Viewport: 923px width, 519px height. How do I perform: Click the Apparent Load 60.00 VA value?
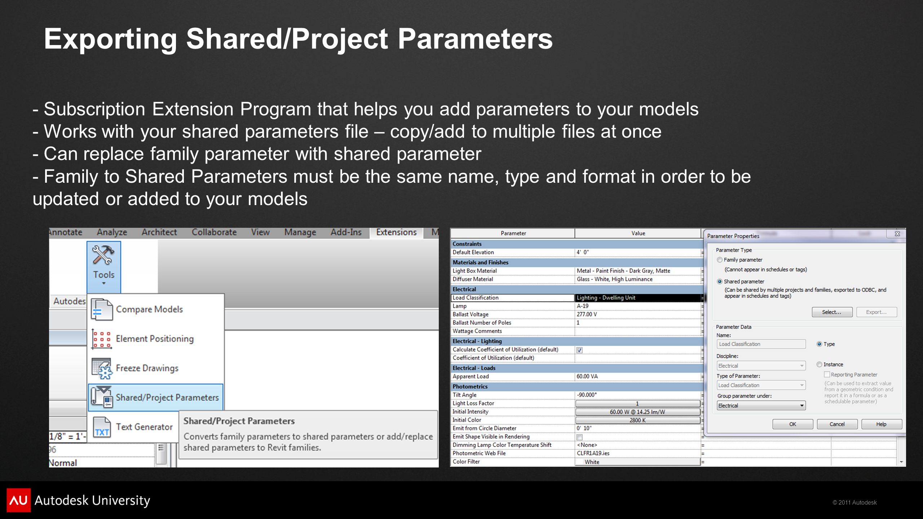click(x=637, y=377)
